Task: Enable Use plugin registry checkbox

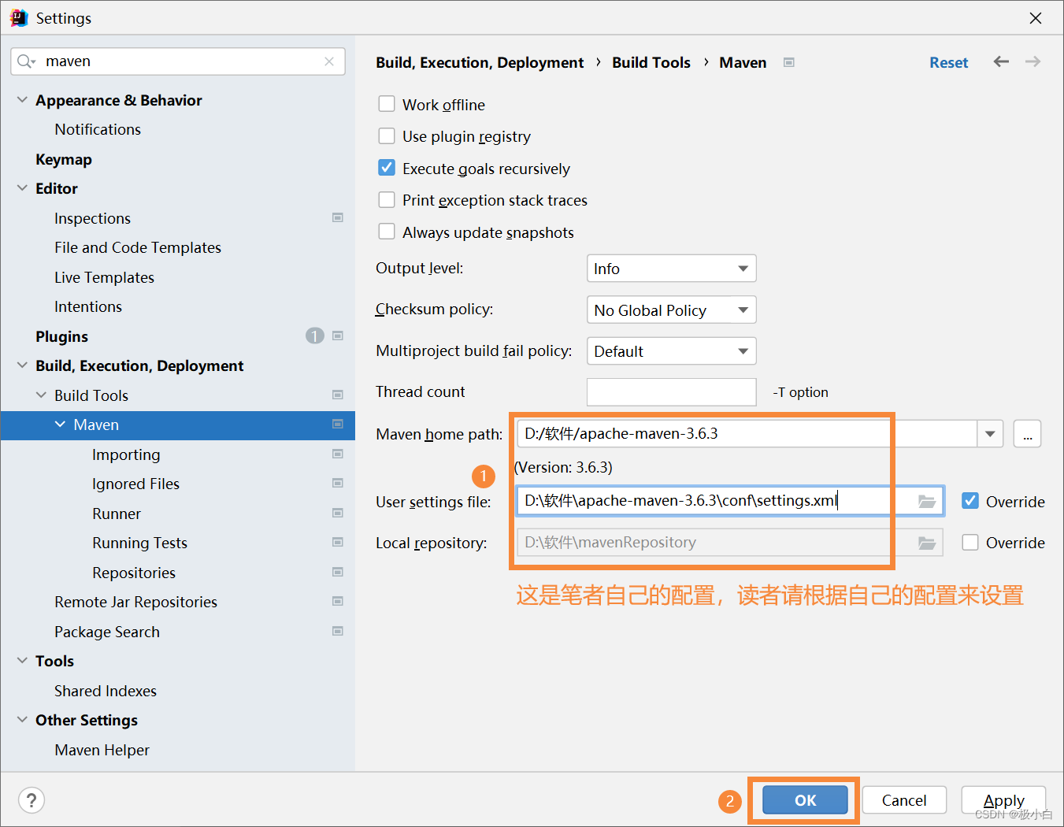Action: [387, 136]
